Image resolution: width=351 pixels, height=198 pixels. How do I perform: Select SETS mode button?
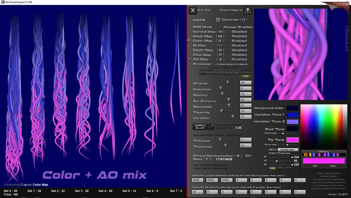click(x=246, y=76)
